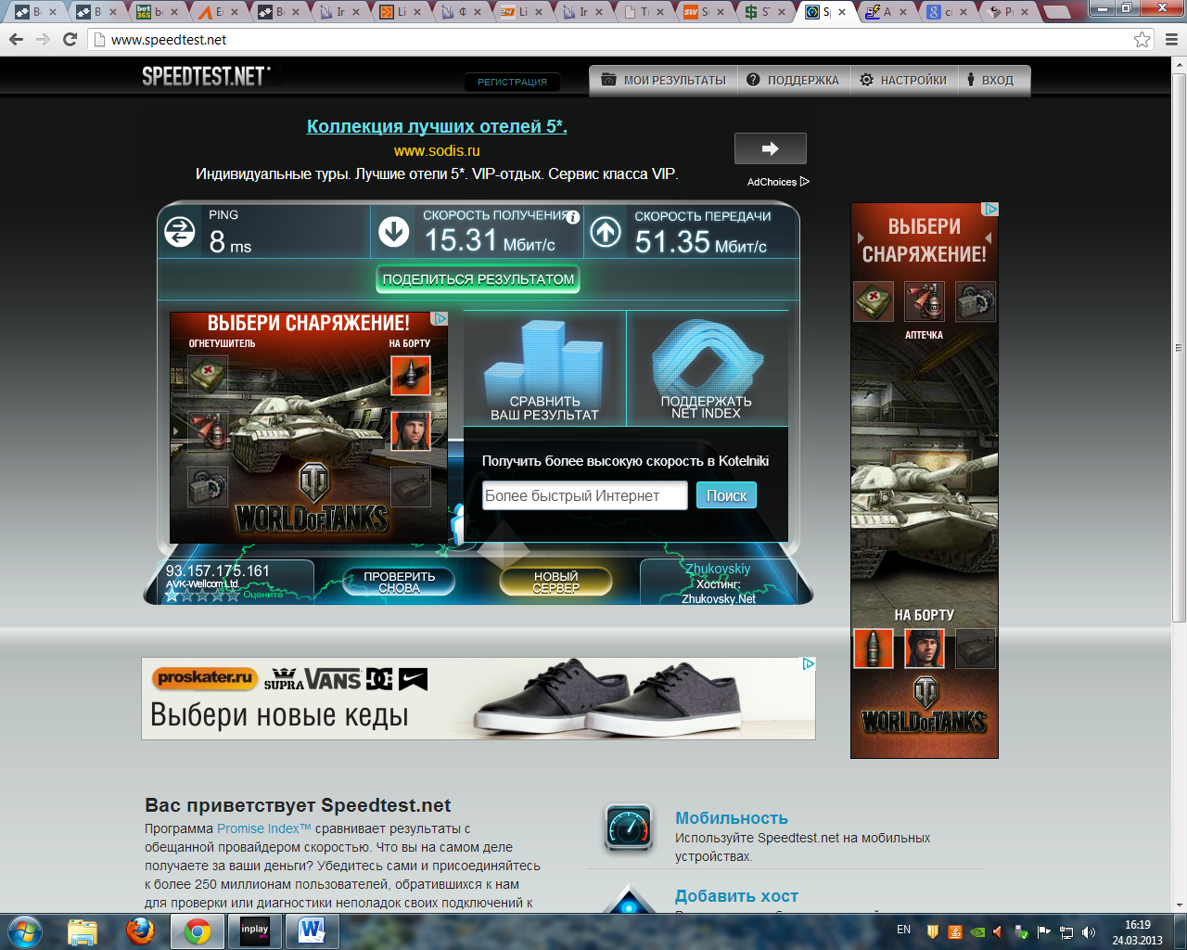Viewport: 1187px width, 950px height.
Task: Click the EN language indicator
Action: (x=903, y=930)
